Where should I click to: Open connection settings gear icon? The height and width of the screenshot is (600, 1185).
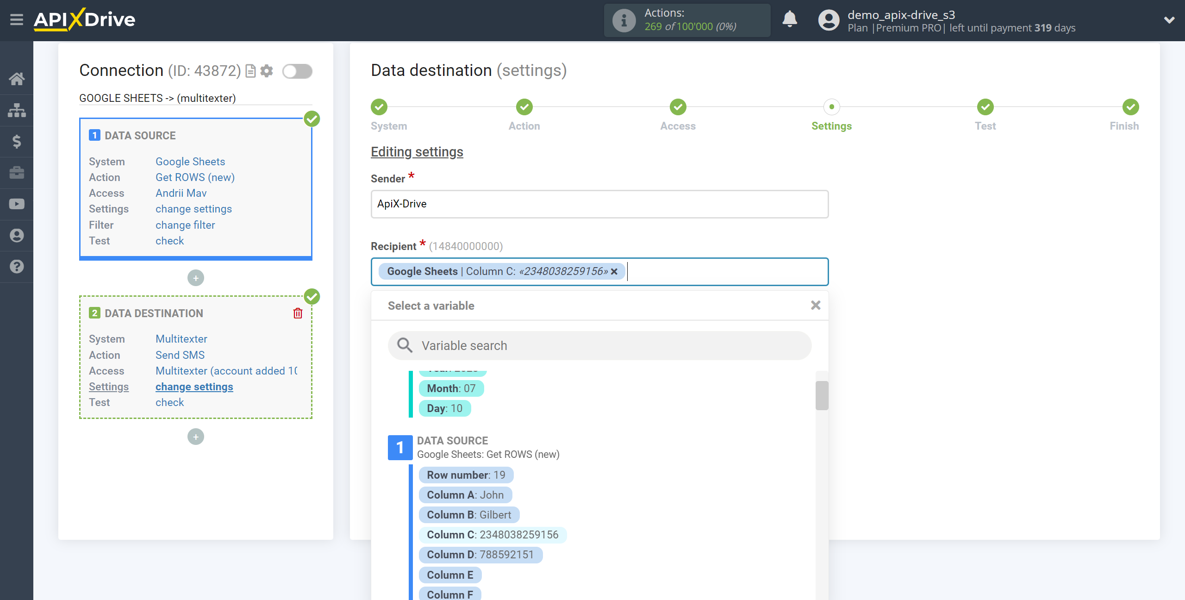pyautogui.click(x=267, y=71)
